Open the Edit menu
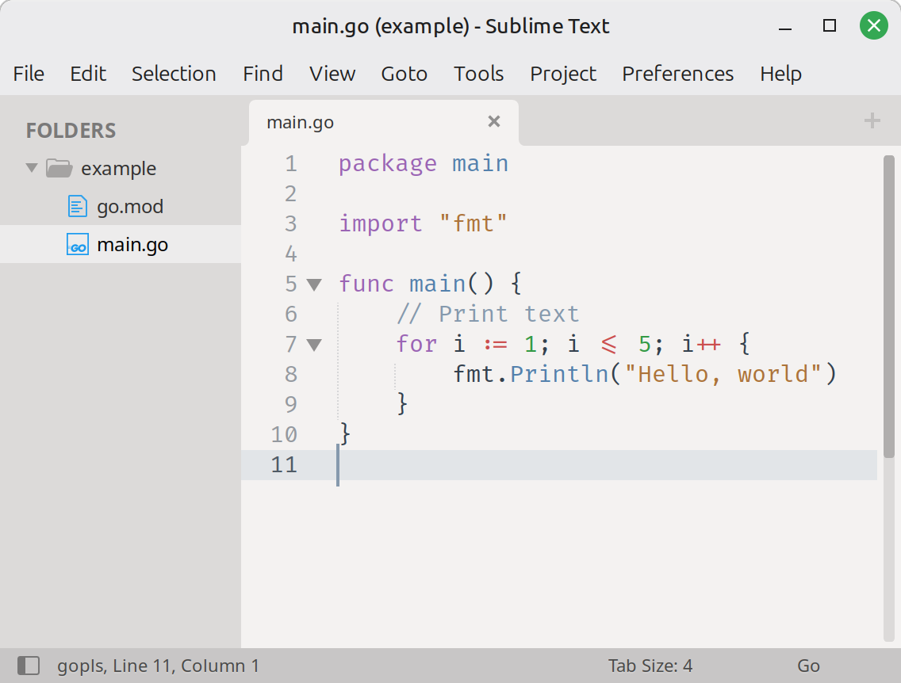The image size is (901, 683). (88, 74)
